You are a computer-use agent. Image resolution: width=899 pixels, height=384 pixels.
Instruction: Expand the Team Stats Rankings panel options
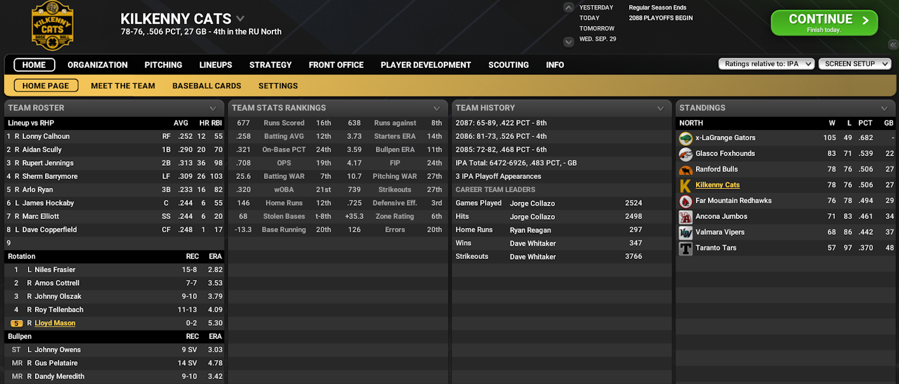437,109
